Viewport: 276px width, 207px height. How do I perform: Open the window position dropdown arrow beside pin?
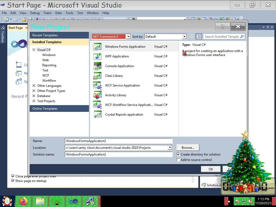(264, 27)
